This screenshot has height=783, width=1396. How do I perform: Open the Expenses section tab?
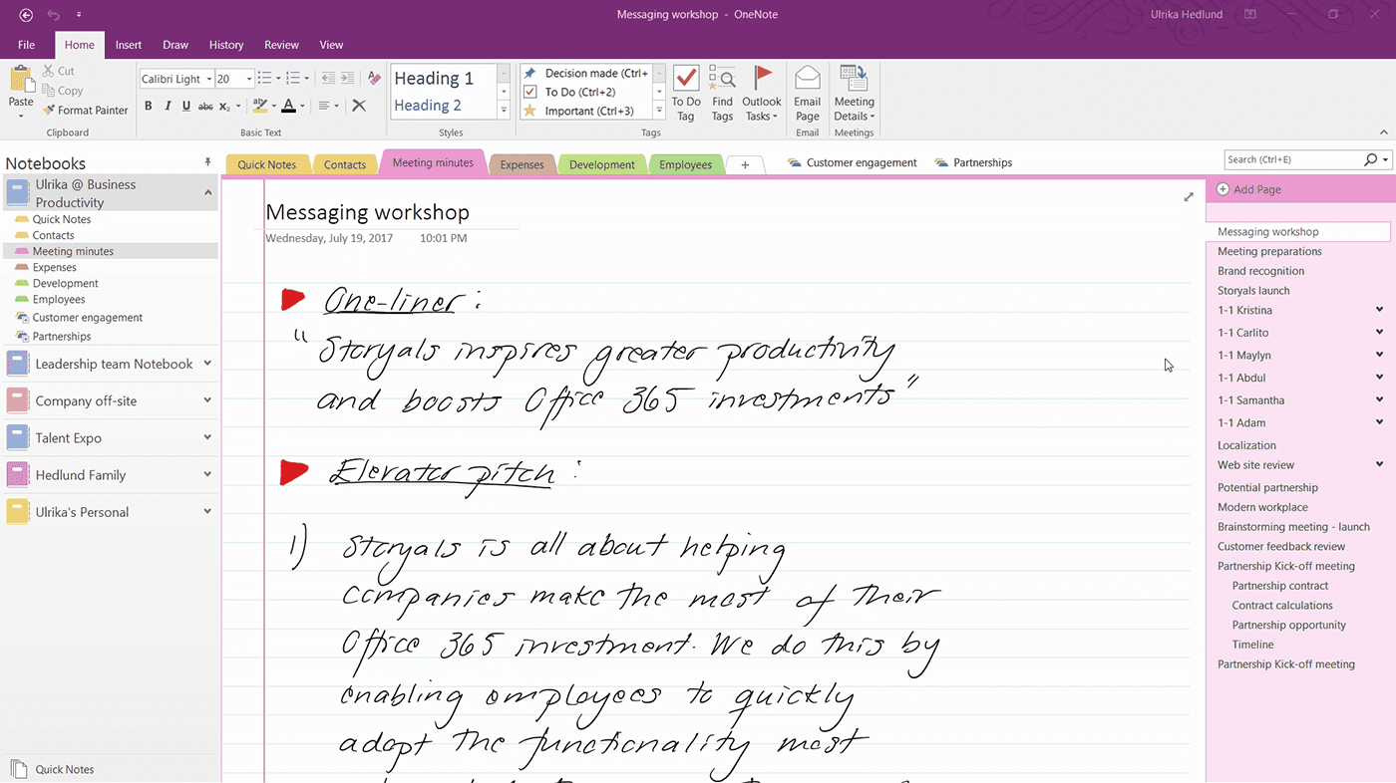coord(523,164)
